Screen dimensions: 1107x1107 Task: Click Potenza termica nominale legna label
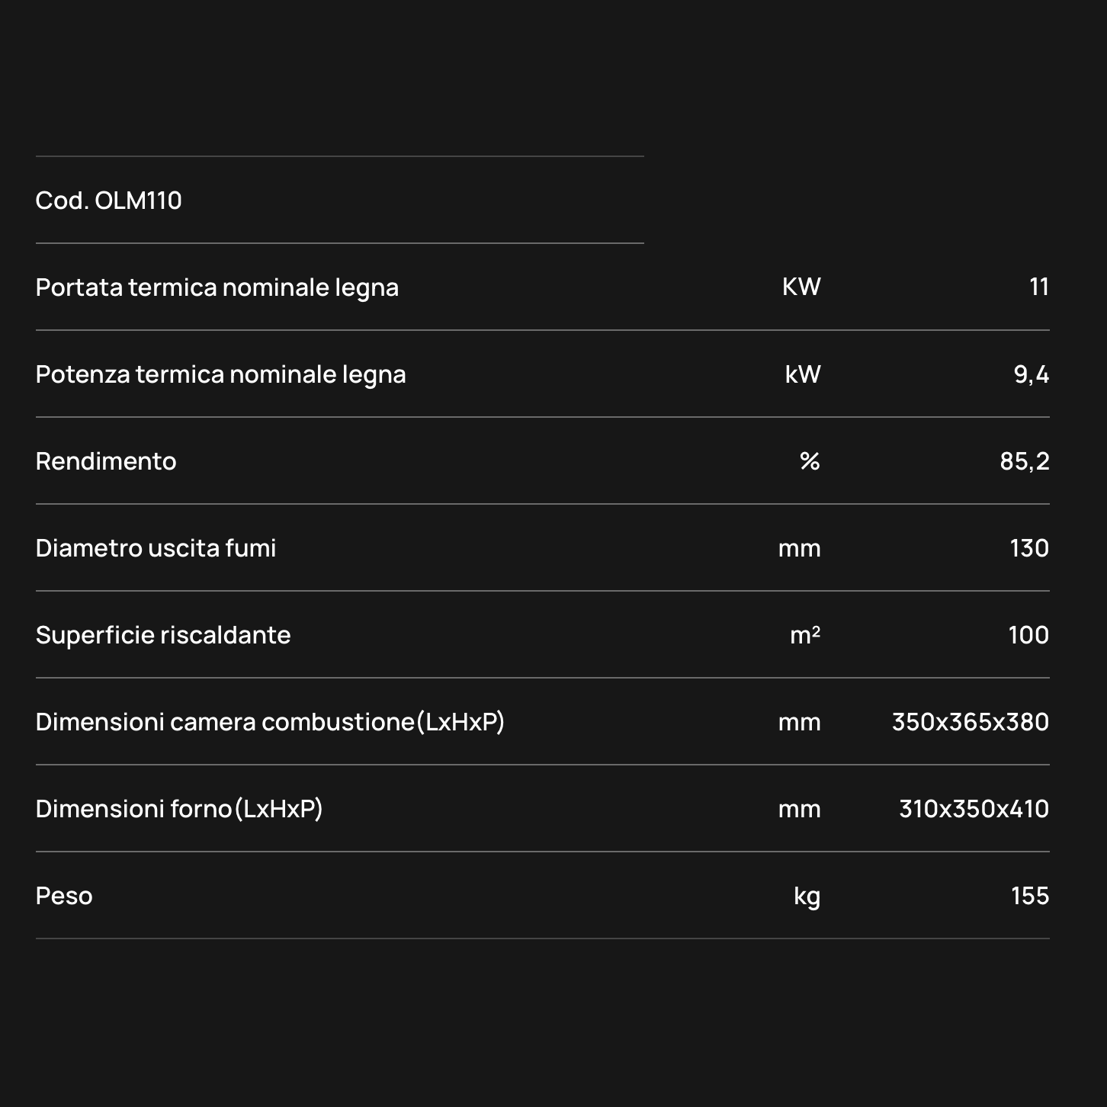[221, 374]
